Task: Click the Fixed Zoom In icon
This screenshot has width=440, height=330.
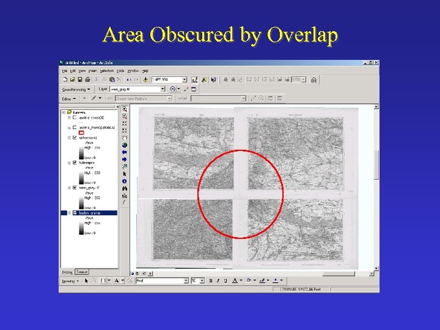Action: point(124,123)
